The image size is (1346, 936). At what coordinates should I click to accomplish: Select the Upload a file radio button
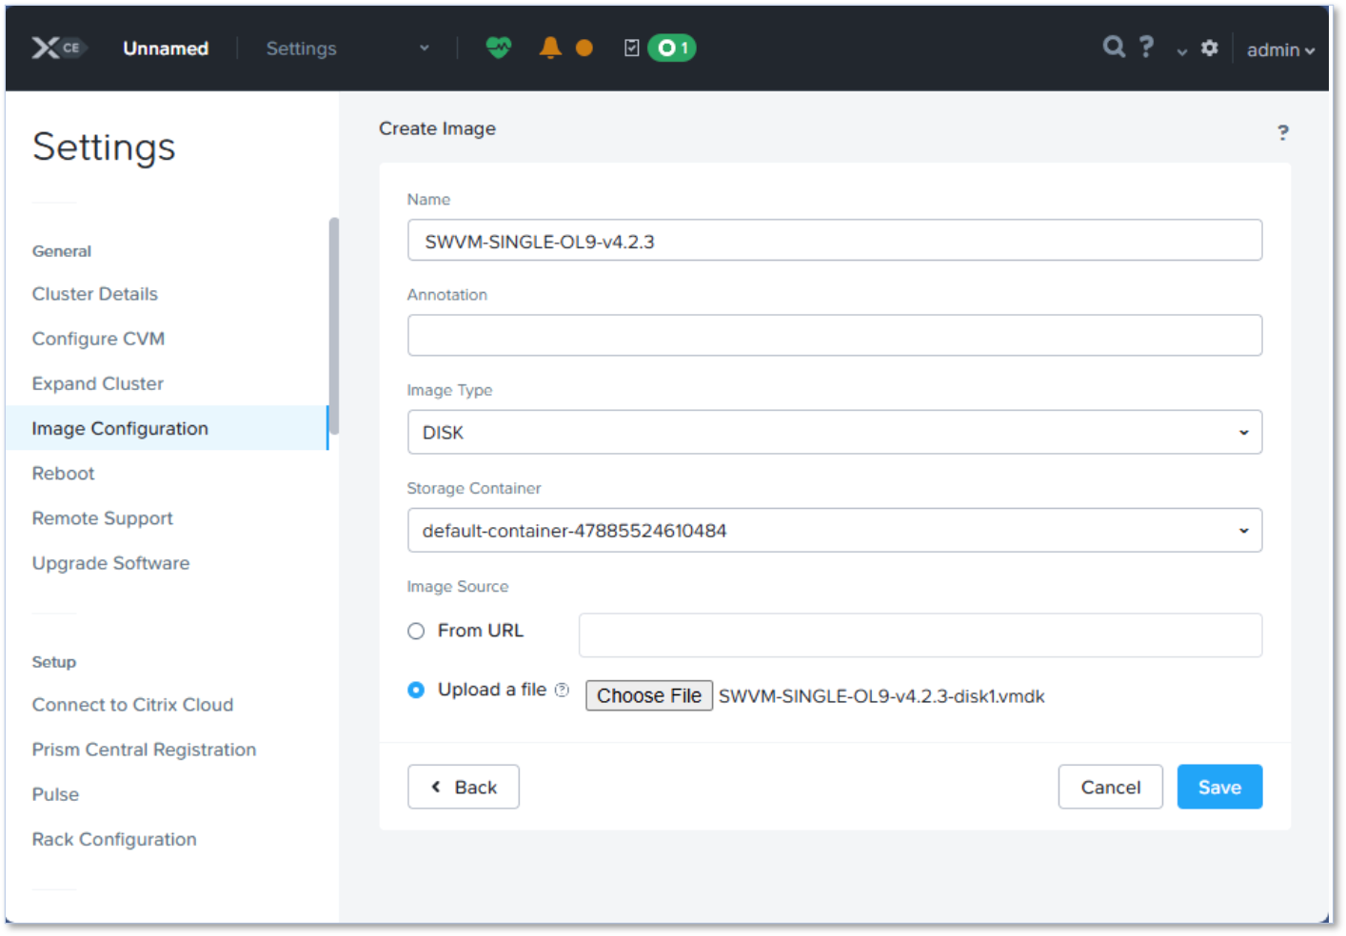coord(416,691)
